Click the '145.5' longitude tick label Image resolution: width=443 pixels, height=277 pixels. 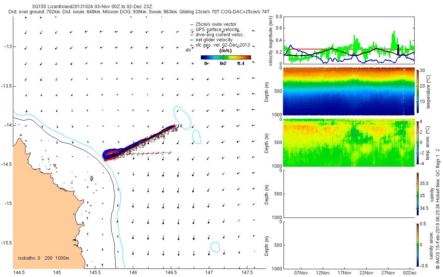click(95, 273)
